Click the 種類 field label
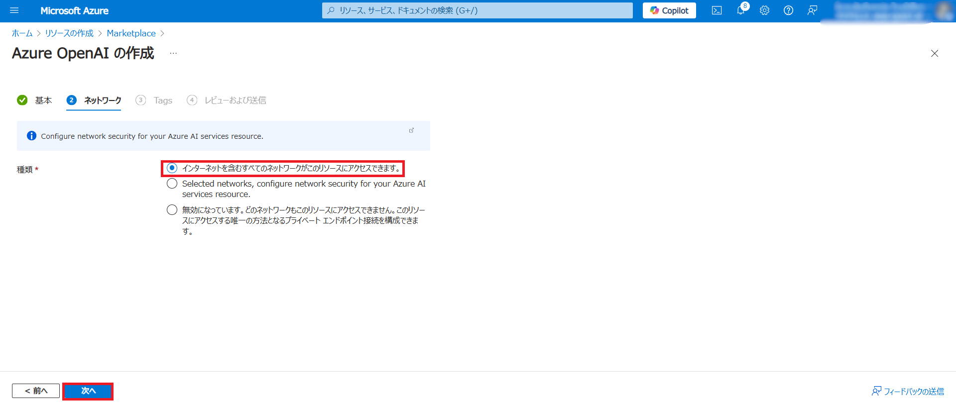 25,170
